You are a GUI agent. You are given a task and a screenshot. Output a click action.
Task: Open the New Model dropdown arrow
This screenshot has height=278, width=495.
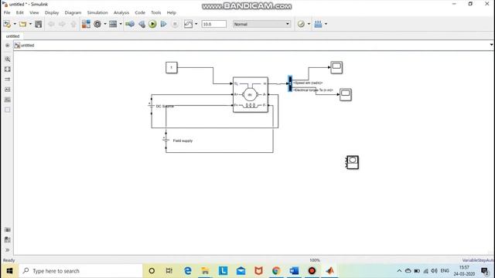pyautogui.click(x=15, y=24)
